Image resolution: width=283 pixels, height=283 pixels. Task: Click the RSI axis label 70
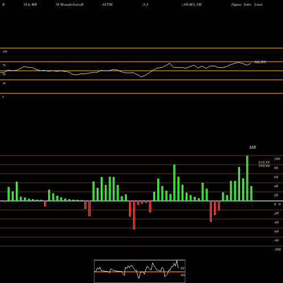tap(4, 65)
